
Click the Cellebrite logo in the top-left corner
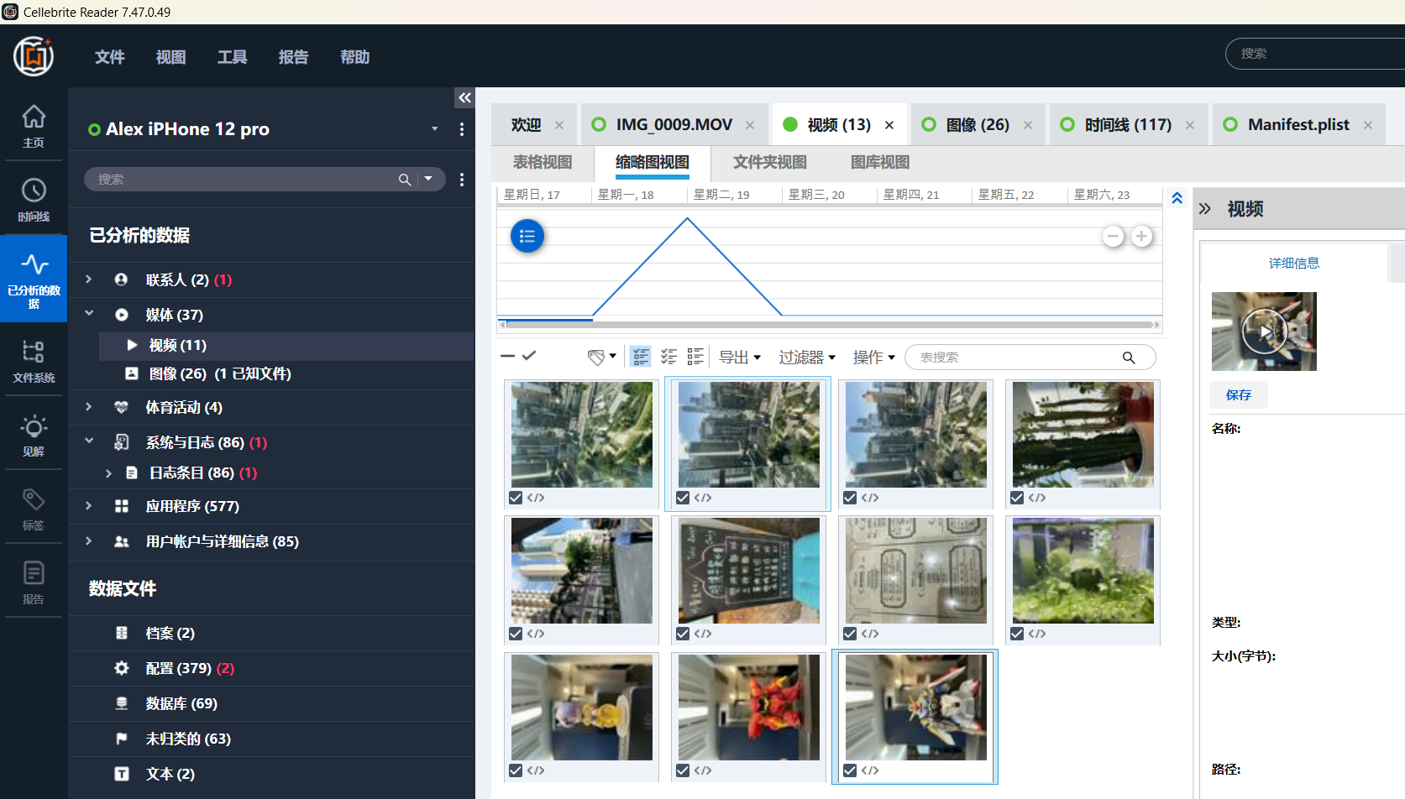tap(34, 56)
